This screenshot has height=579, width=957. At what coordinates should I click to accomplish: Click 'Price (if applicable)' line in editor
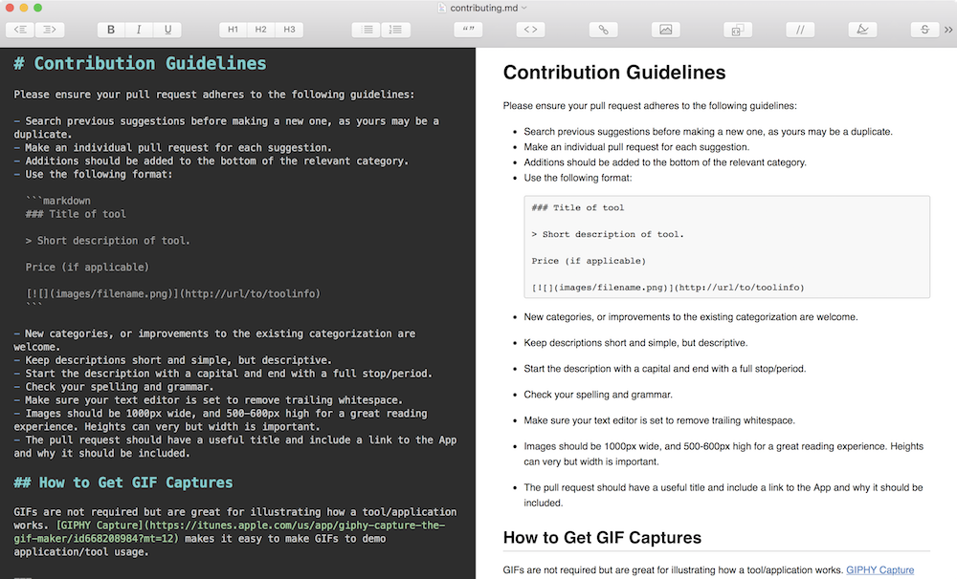(87, 267)
